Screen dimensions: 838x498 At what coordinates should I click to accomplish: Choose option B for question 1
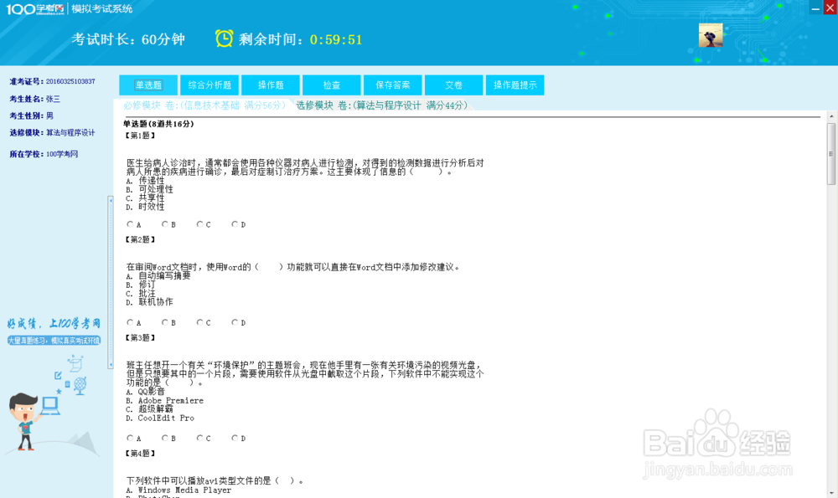[164, 224]
